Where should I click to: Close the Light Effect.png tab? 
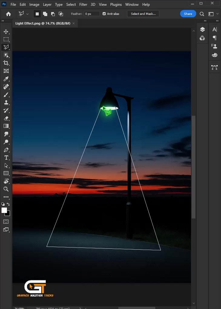pyautogui.click(x=74, y=23)
